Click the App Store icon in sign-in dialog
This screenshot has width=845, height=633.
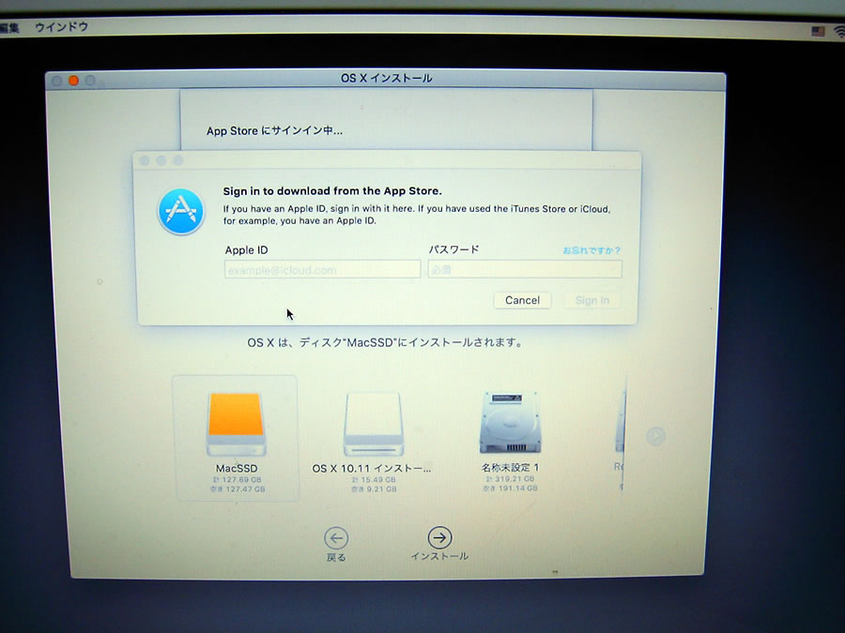click(181, 212)
